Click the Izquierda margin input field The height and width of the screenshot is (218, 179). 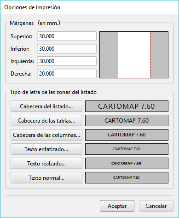[x=67, y=61]
